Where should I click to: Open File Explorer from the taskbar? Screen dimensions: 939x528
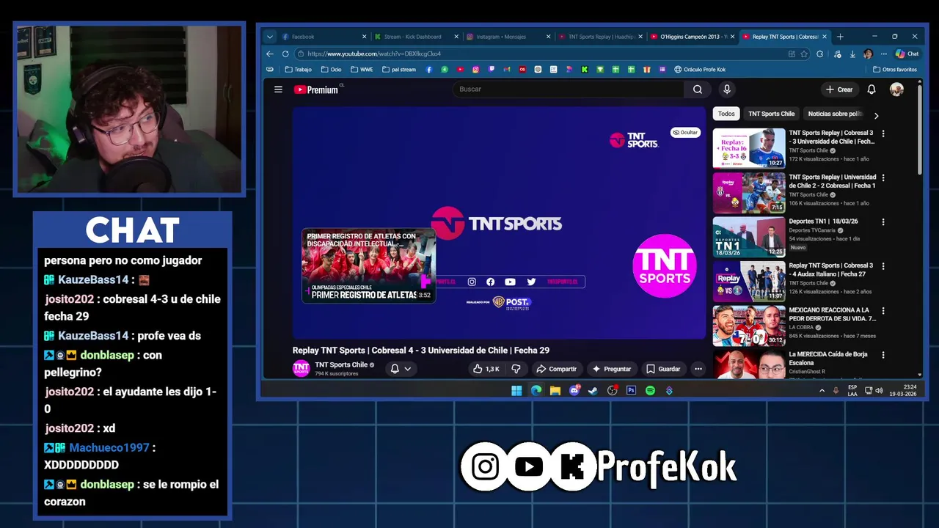pos(555,391)
